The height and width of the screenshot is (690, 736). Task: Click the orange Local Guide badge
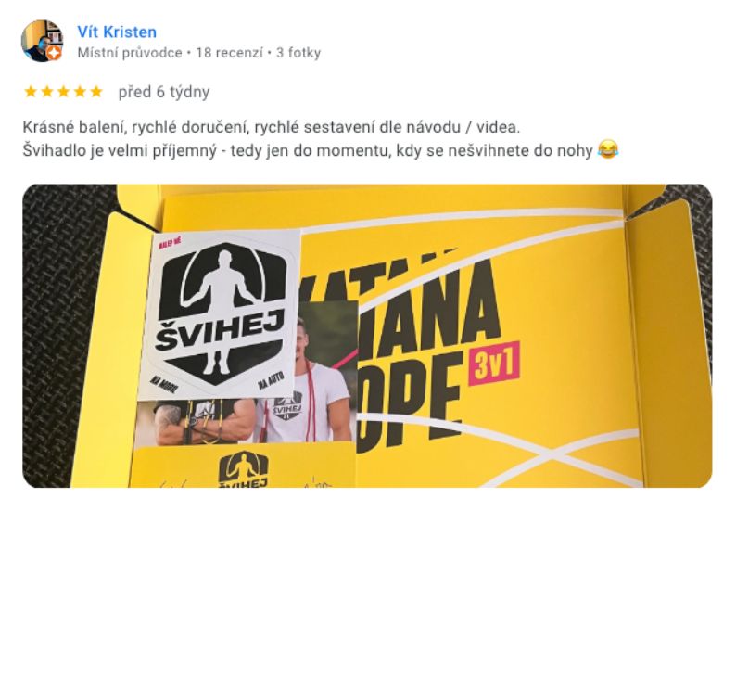(x=55, y=54)
